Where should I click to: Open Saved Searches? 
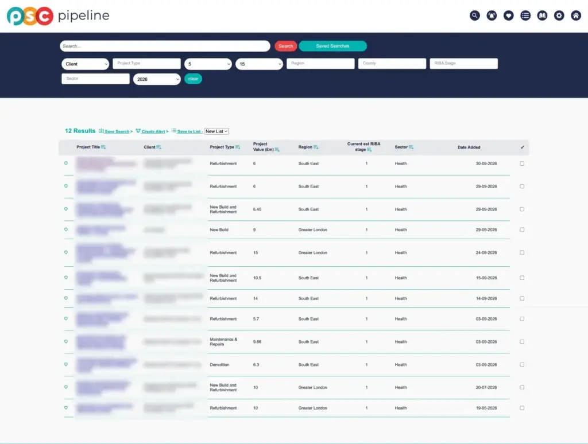tap(332, 46)
